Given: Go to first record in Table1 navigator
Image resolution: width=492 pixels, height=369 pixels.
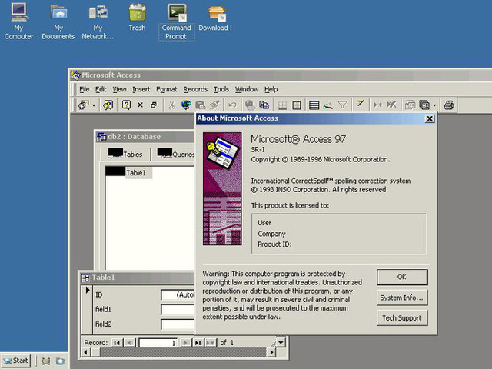Looking at the screenshot, I should pyautogui.click(x=117, y=343).
